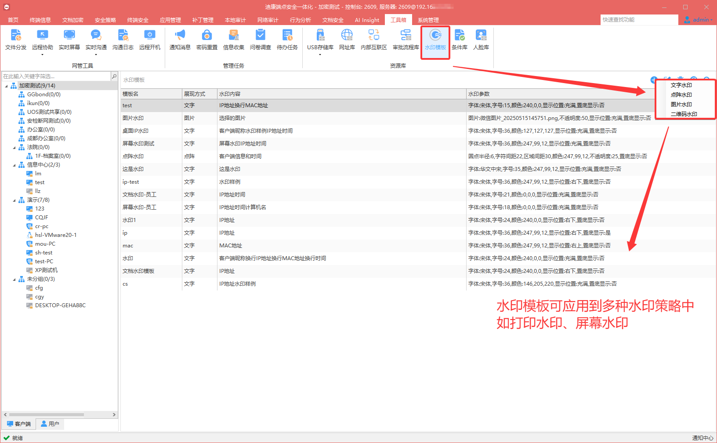Open the 文件分发 file distribution tool
717x443 pixels.
point(16,40)
